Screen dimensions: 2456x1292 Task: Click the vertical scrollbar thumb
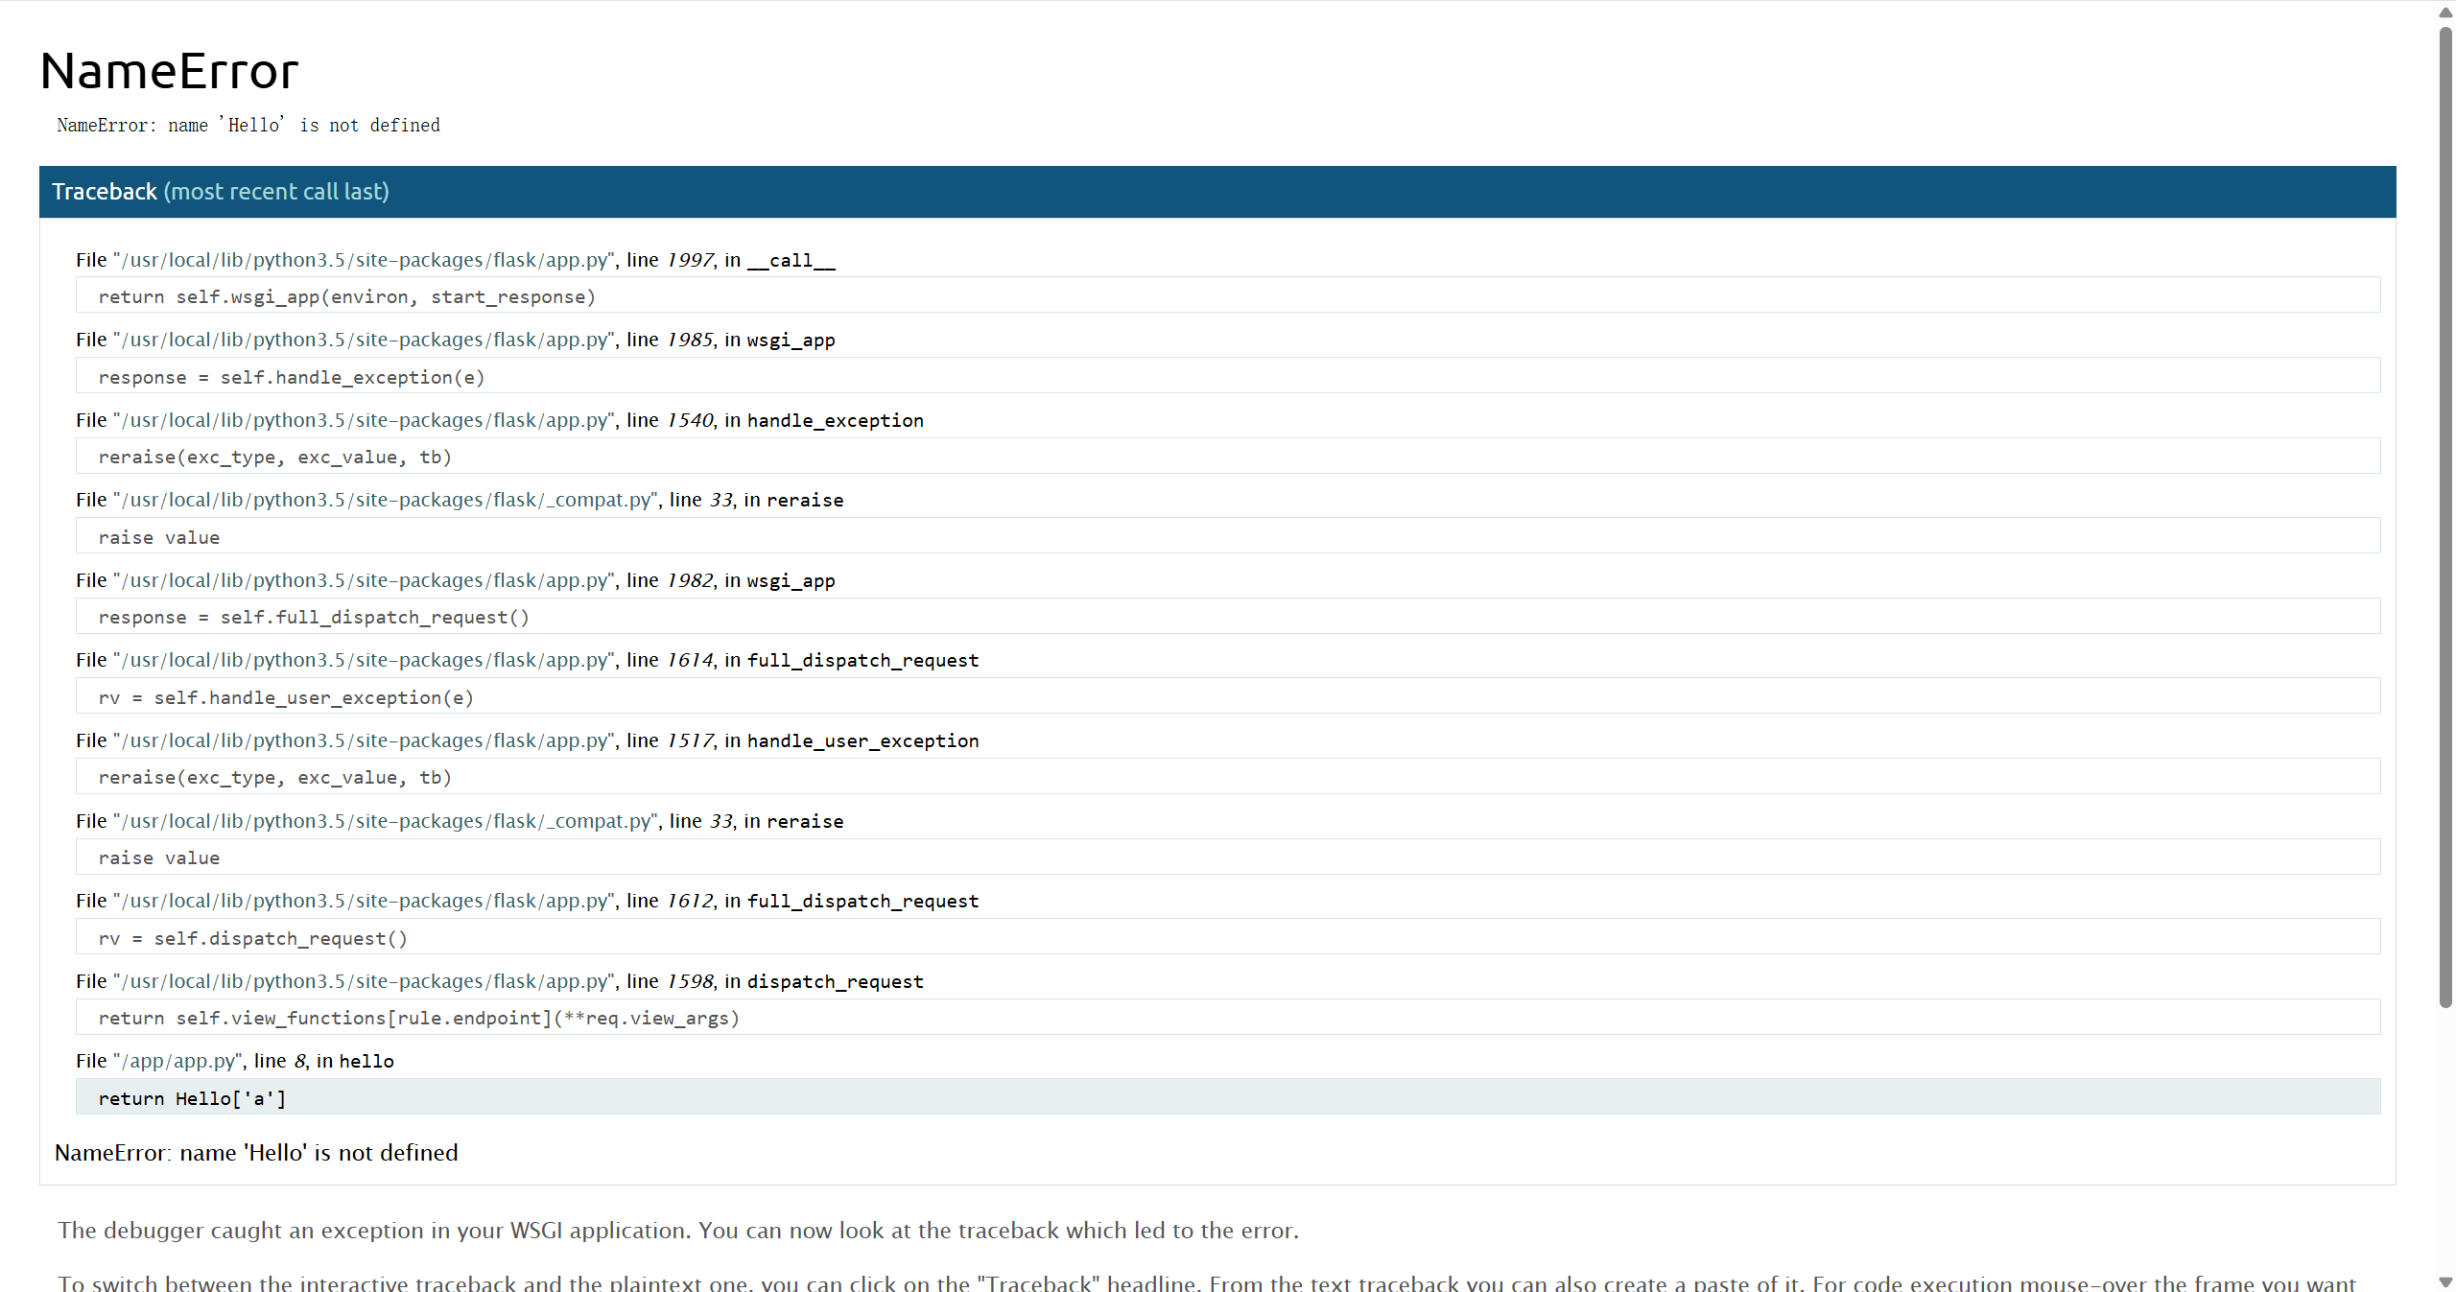2445,518
